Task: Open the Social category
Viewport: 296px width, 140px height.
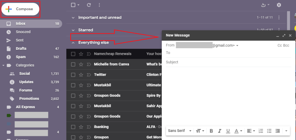Action: [x=25, y=74]
